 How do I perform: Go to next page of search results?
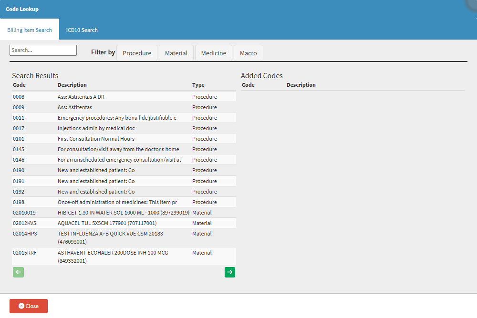230,272
